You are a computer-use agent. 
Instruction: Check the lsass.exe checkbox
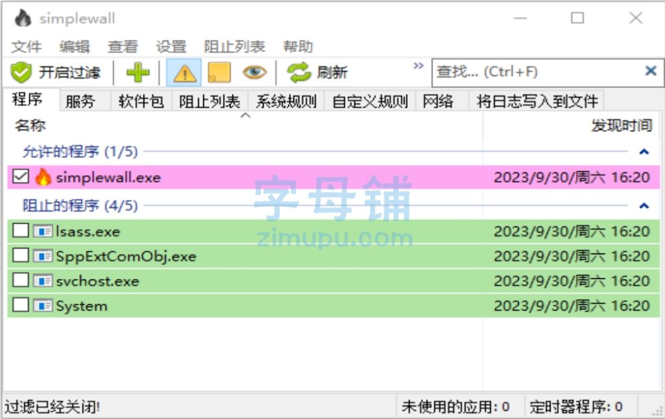20,231
